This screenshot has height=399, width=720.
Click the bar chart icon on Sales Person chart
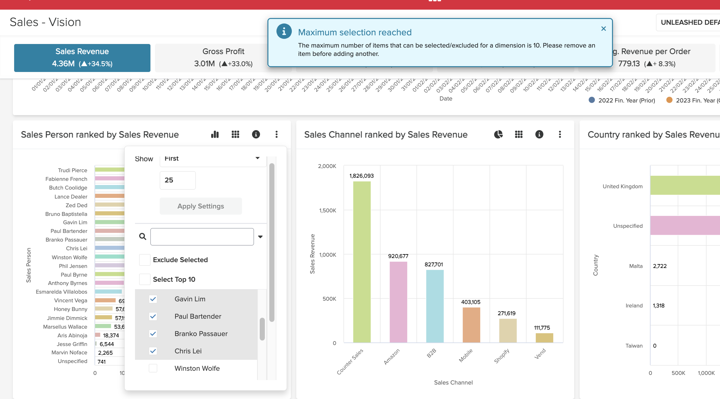(215, 134)
